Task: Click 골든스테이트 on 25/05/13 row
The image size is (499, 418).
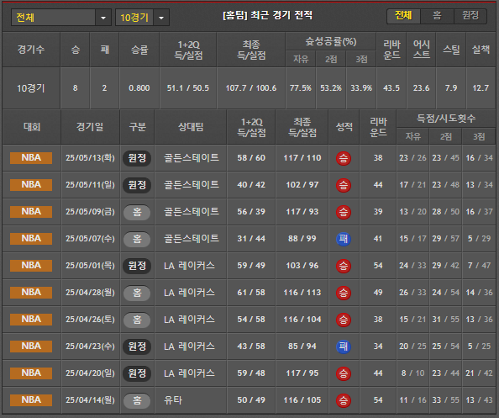Action: pyautogui.click(x=192, y=158)
